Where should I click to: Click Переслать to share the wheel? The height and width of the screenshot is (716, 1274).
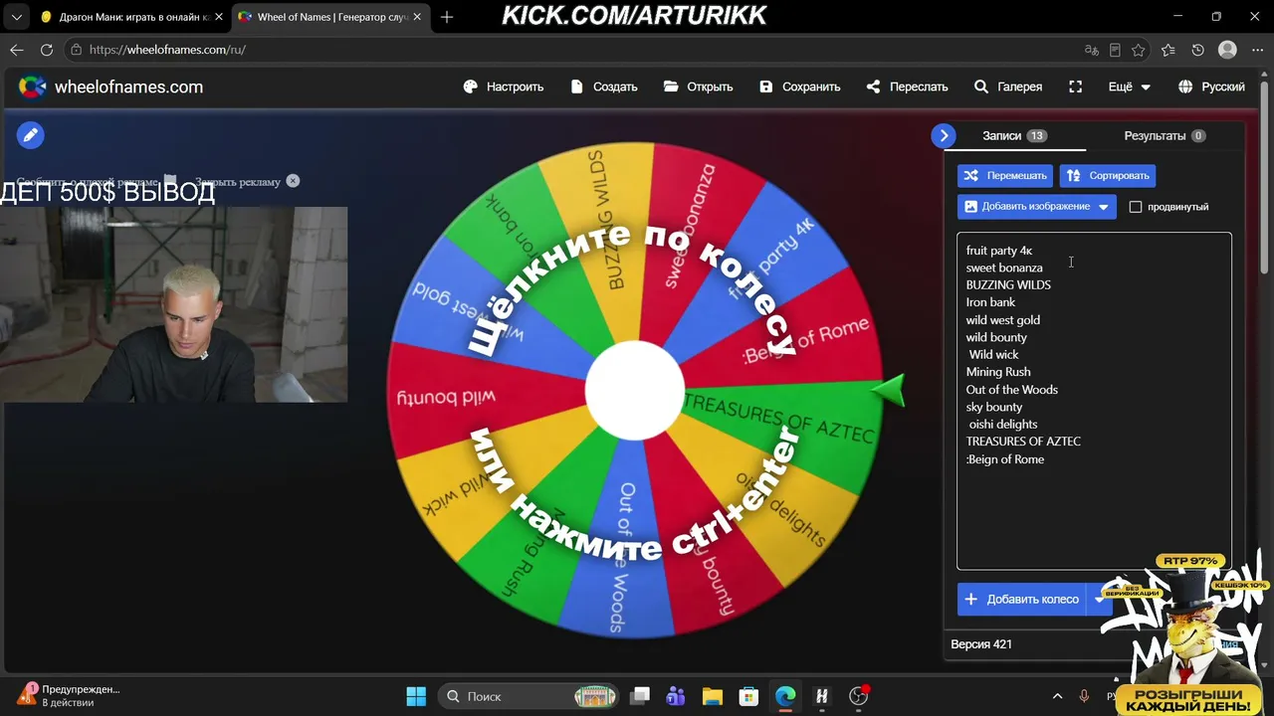(907, 87)
